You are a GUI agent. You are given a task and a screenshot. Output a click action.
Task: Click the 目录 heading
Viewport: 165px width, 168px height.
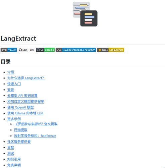[6, 62]
